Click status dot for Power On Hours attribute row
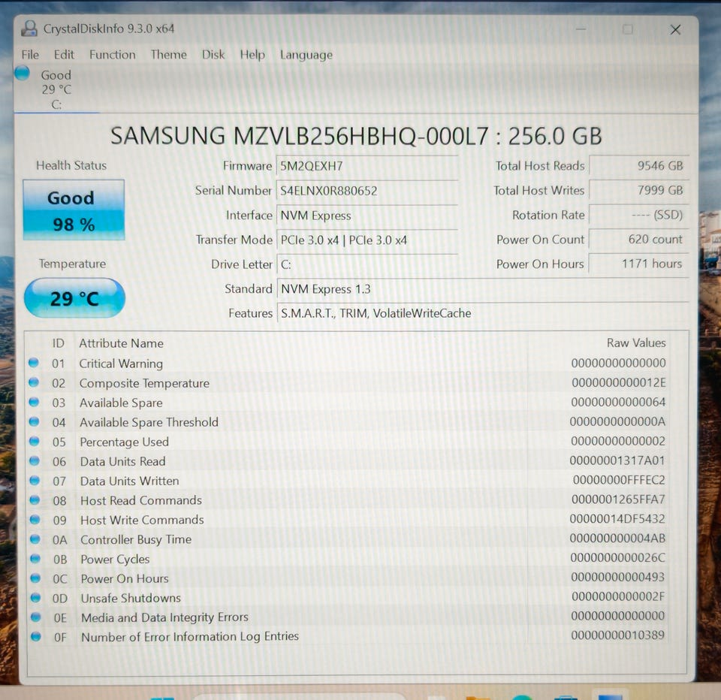Viewport: 721px width, 700px height. click(35, 578)
